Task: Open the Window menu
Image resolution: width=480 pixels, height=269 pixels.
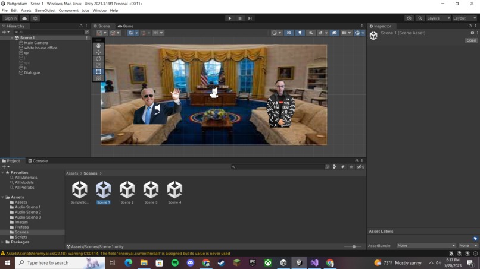Action: [99, 10]
